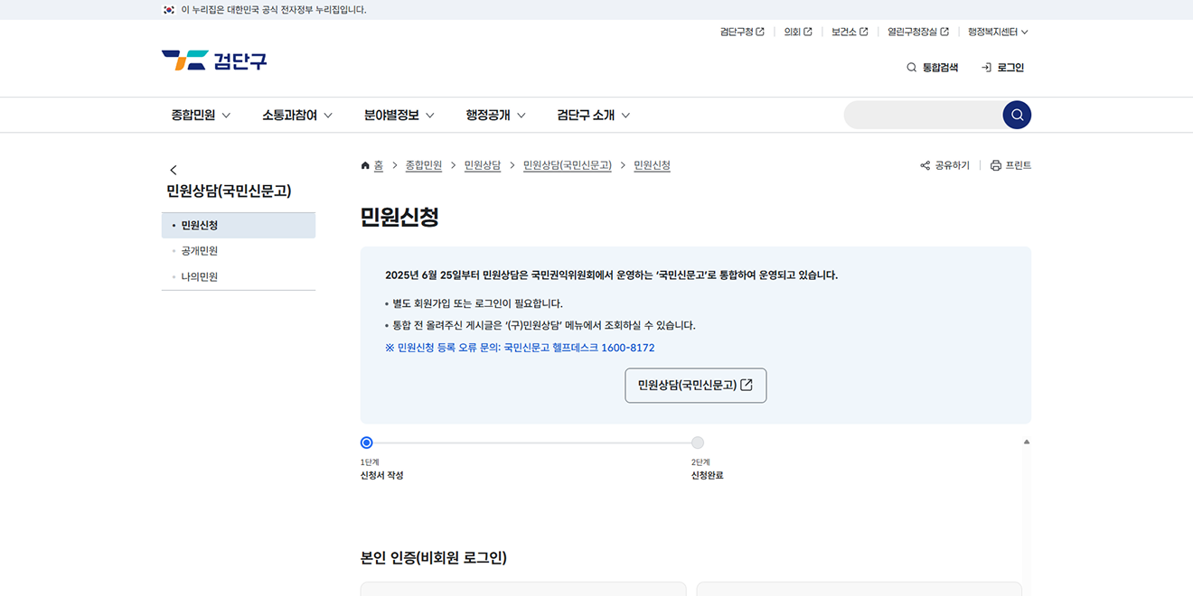This screenshot has height=596, width=1193.
Task: Click the 본인 인증(비회원 로그인) heading
Action: [x=434, y=557]
